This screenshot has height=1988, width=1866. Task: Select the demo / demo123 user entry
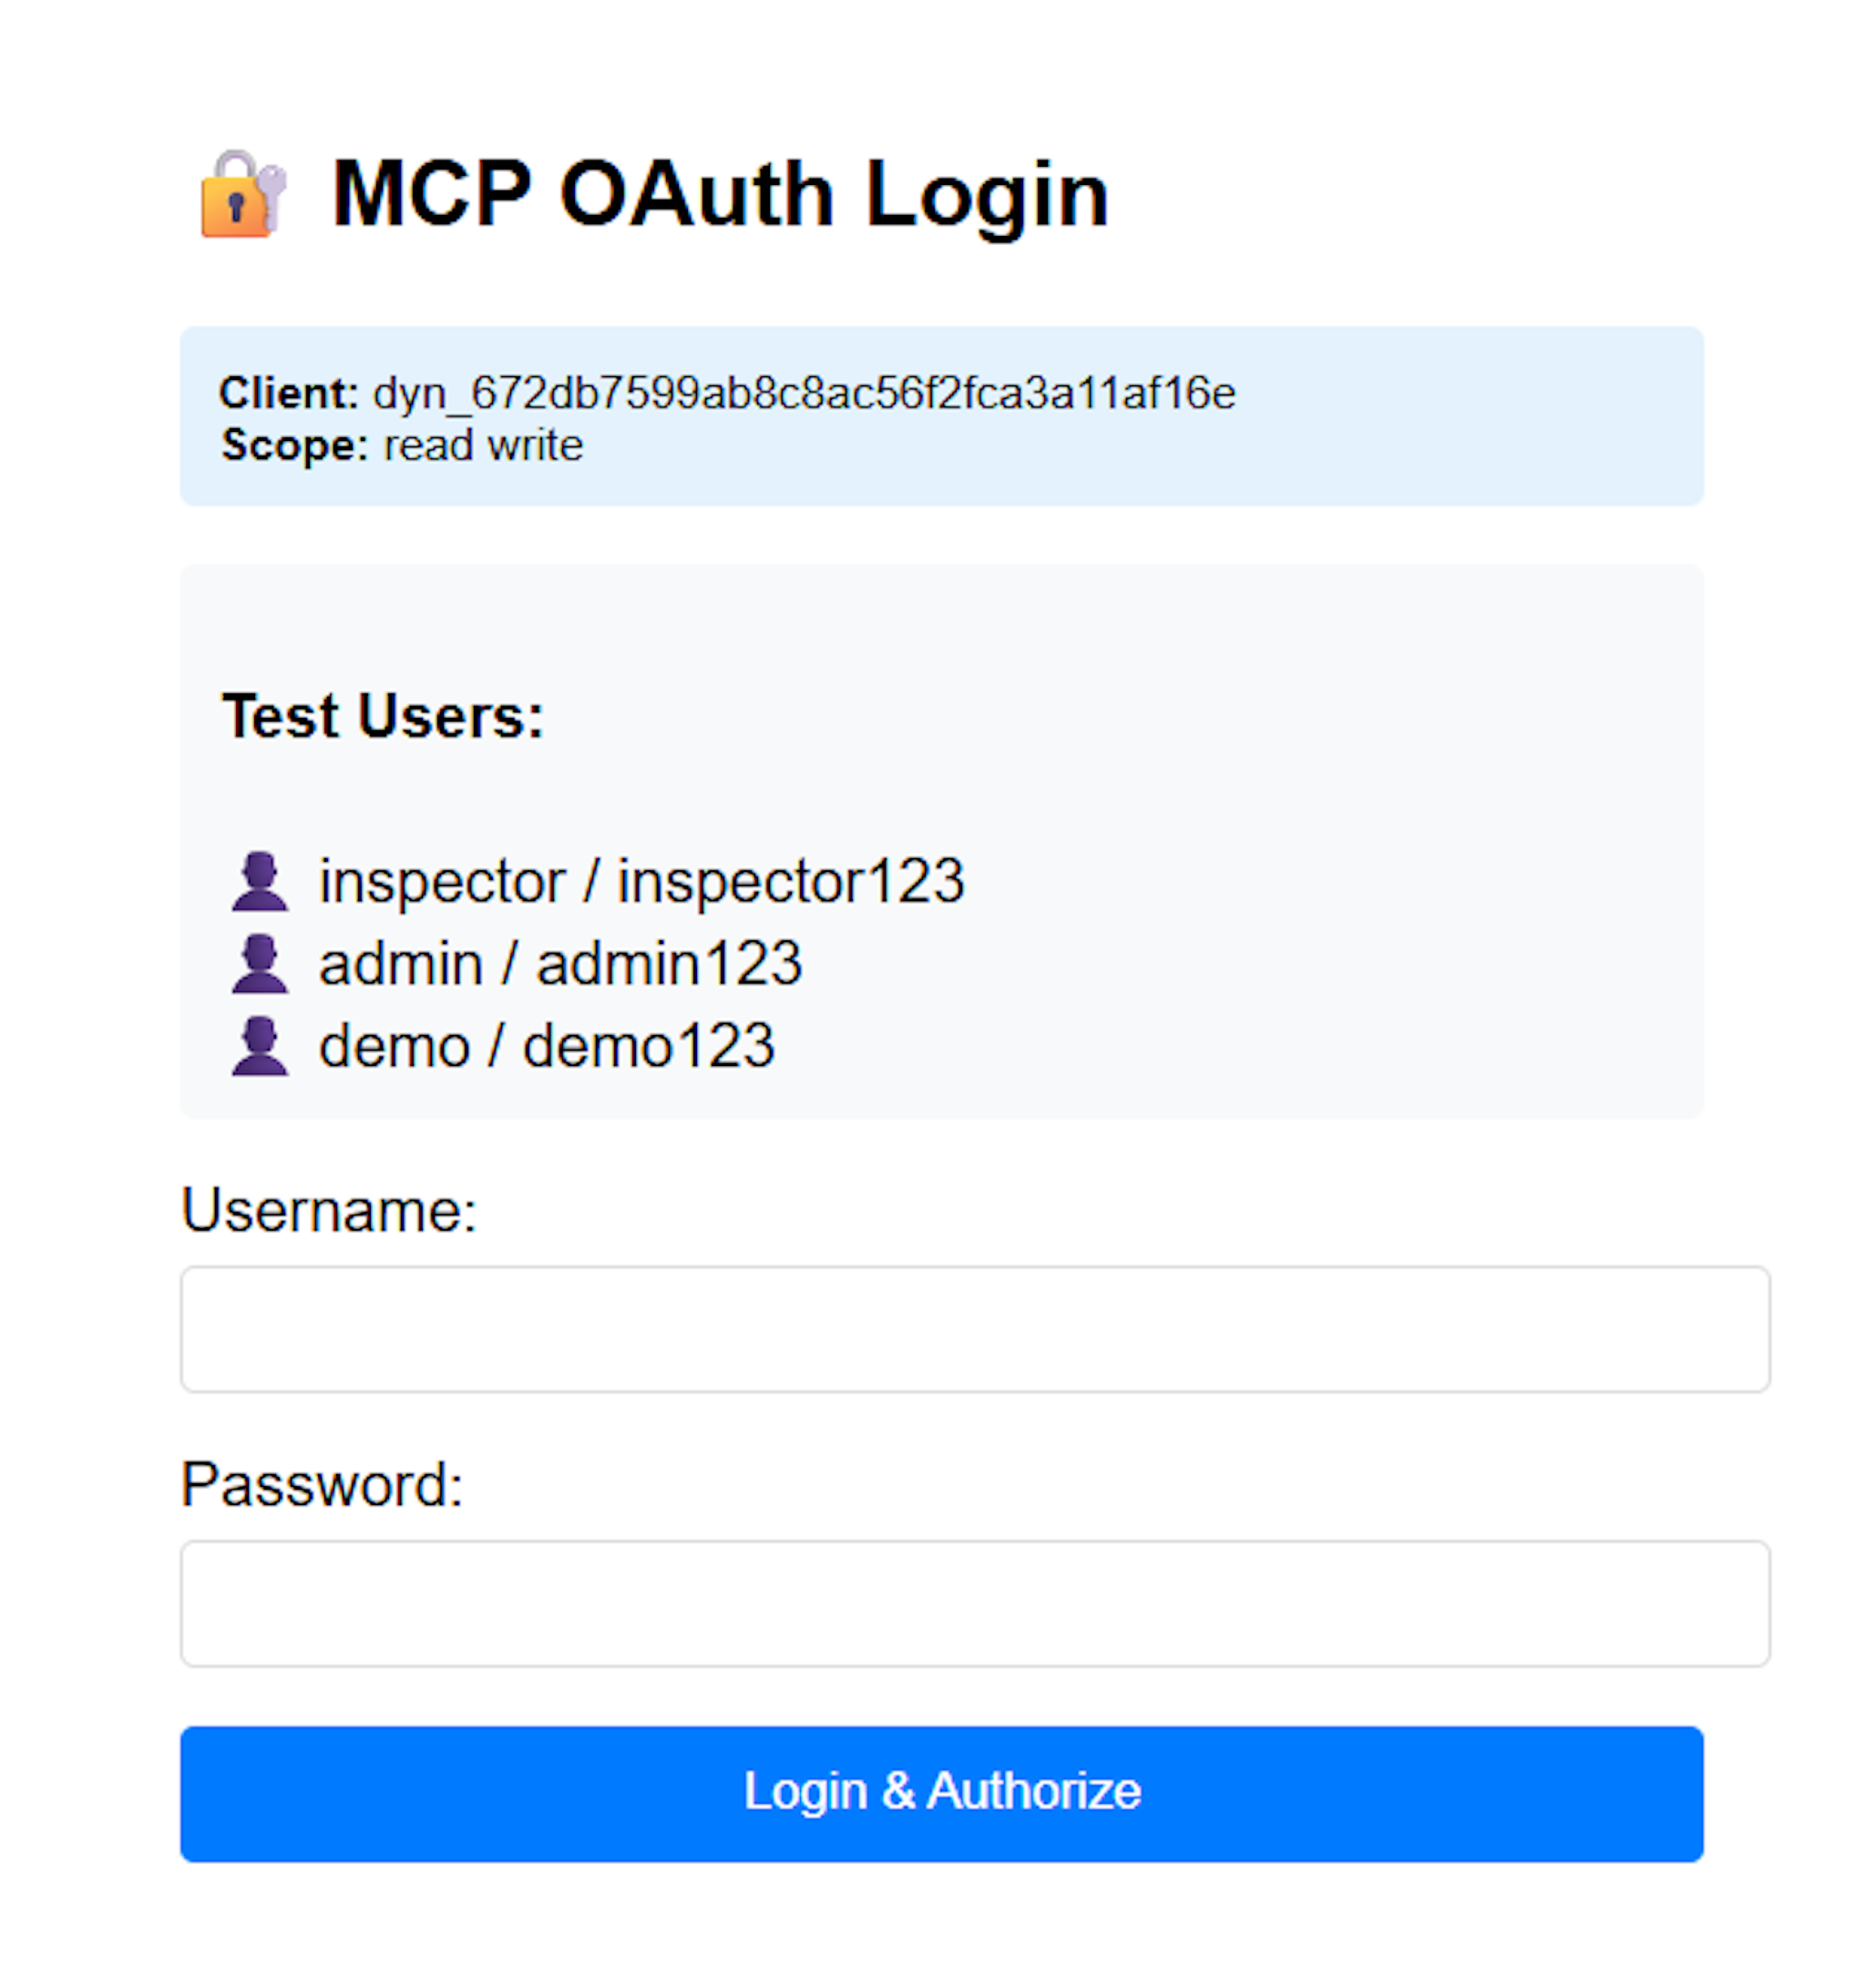548,1044
